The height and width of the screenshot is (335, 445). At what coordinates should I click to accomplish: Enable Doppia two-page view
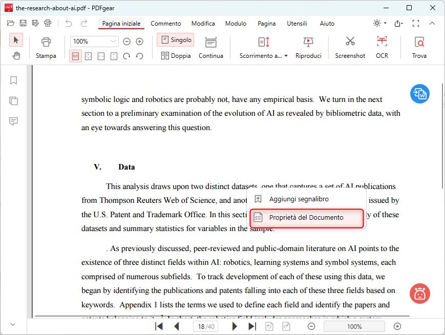pos(176,55)
